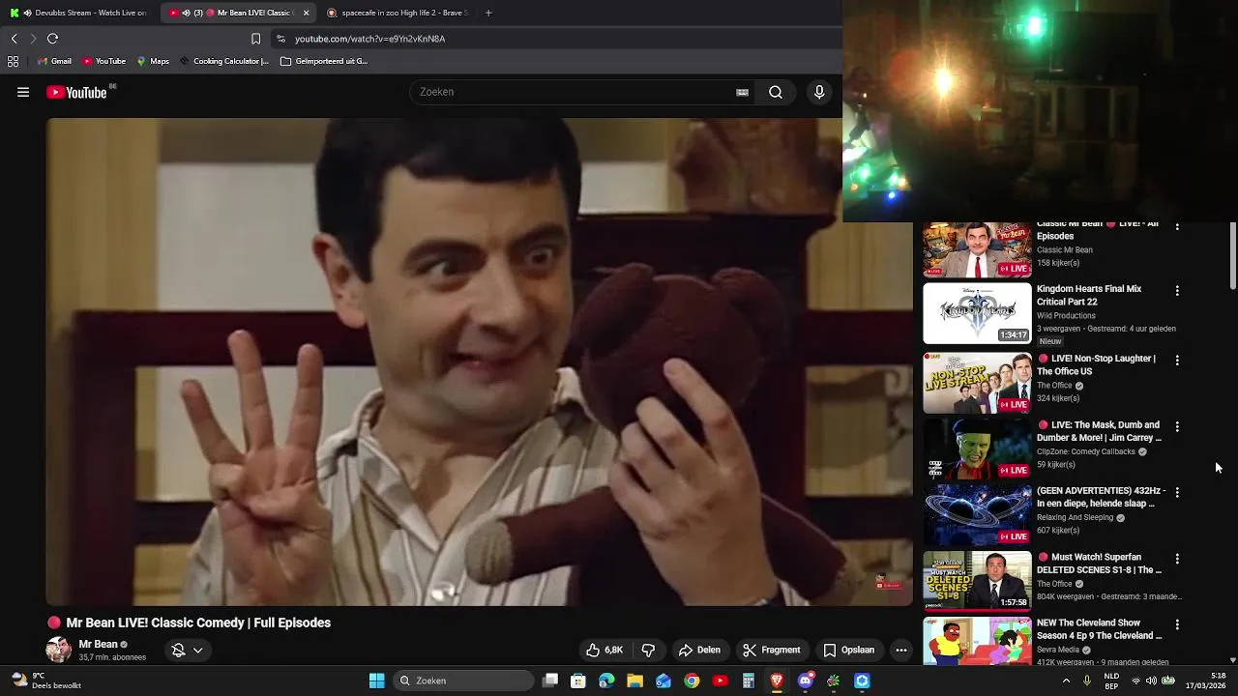Click the ClipZone: Comedy Callbacks channel name
Image resolution: width=1238 pixels, height=696 pixels.
pos(1085,451)
